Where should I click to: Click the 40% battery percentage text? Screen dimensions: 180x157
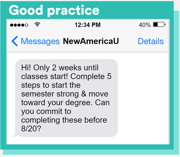click(x=145, y=25)
